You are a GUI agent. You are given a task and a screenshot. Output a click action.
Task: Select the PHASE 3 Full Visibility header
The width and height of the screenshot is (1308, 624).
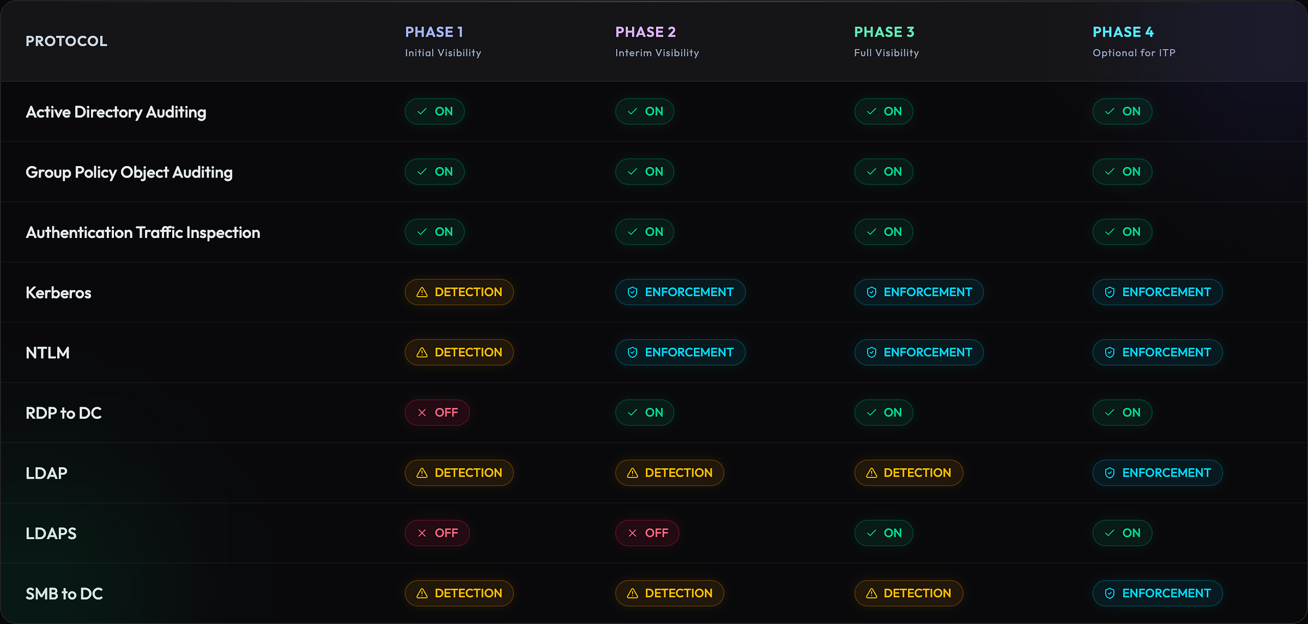(x=886, y=41)
